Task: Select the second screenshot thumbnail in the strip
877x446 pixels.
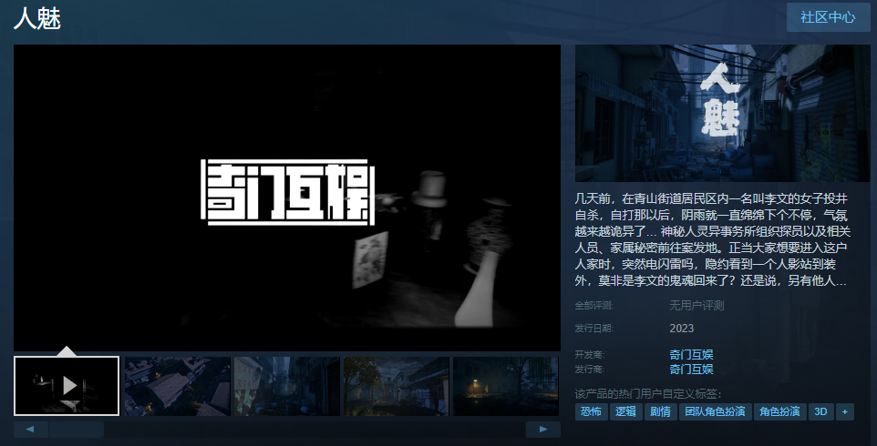Action: [x=177, y=385]
